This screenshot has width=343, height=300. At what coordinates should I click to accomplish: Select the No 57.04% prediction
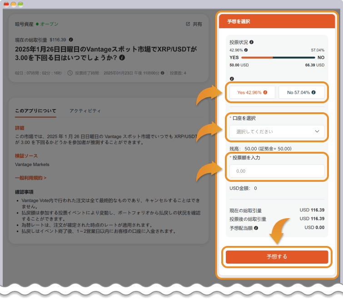[x=302, y=92]
